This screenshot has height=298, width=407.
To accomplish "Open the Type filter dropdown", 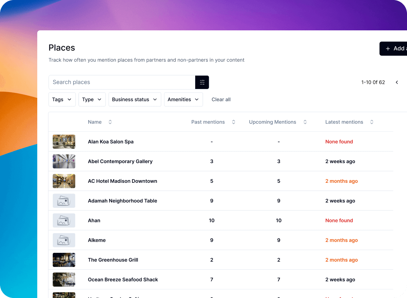I will pos(92,99).
